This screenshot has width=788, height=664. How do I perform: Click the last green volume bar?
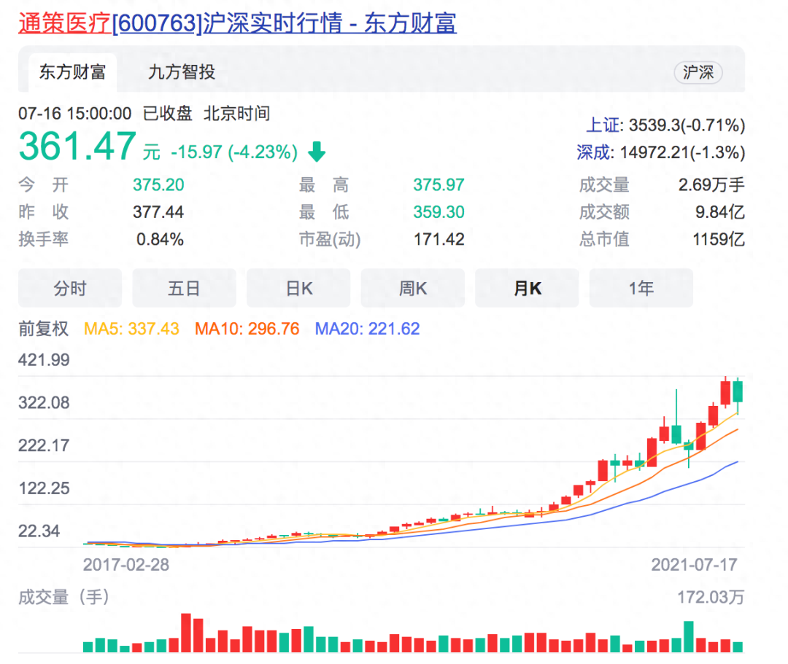[x=737, y=647]
